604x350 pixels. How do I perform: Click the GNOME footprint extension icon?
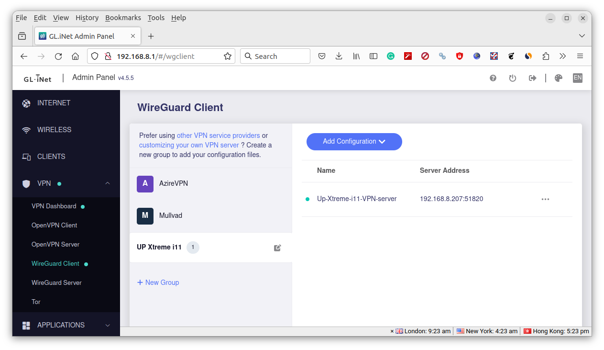[x=511, y=56]
